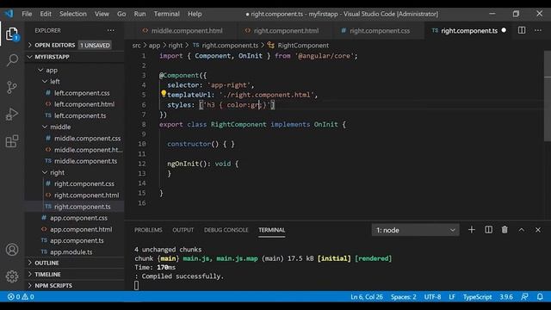Click the TypeScript language mode indicator
The image size is (551, 310).
[477, 296]
